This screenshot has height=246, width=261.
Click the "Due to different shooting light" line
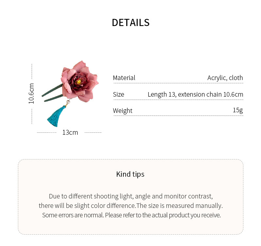(x=130, y=196)
